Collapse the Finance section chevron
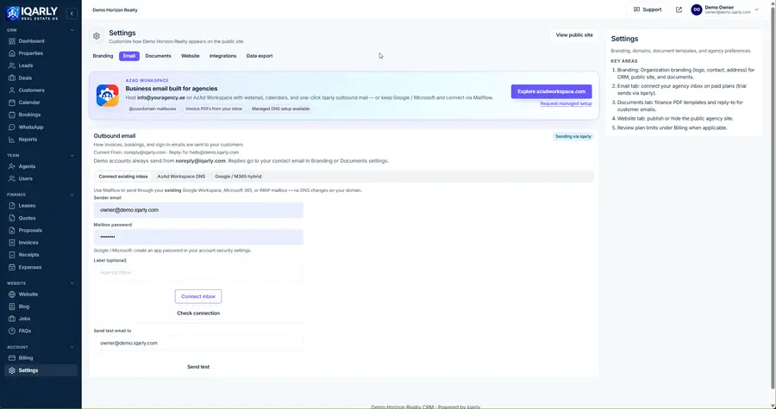 72,195
